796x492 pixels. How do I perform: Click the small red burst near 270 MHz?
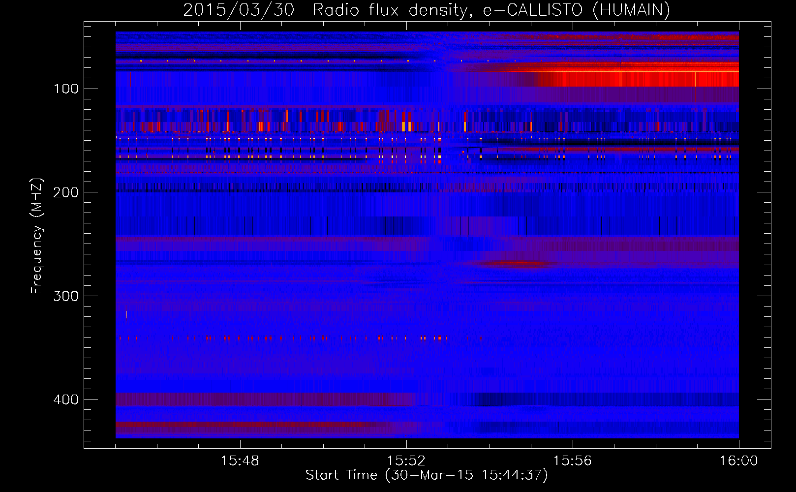pyautogui.click(x=519, y=263)
